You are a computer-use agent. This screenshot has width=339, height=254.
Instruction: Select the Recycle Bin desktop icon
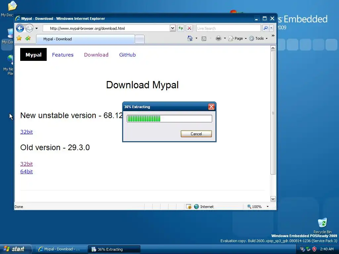coord(322,226)
